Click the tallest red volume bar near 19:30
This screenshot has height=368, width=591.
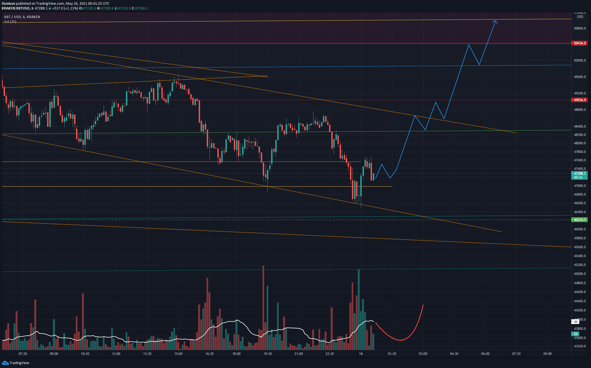coord(263,308)
